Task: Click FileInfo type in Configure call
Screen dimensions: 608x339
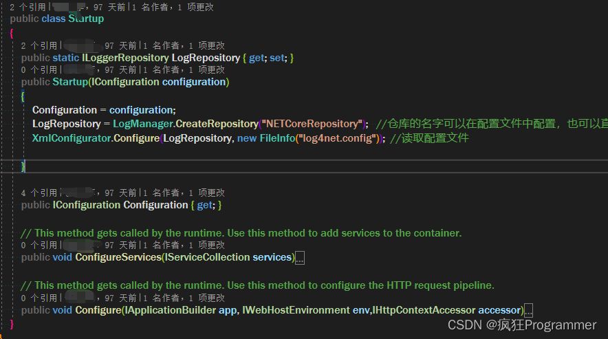Action: 277,138
